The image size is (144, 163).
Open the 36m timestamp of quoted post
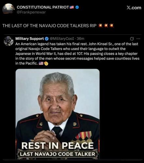80,38
